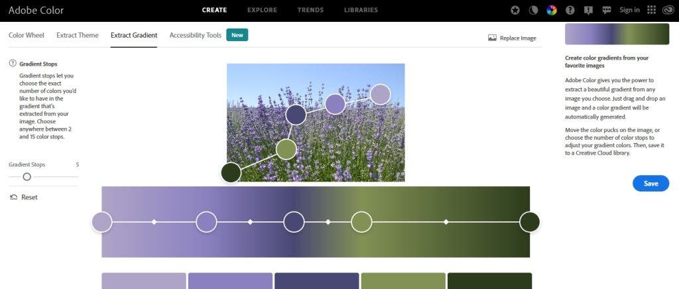
Task: Click midpoint diamond between lavender and purple stops
Action: click(154, 222)
